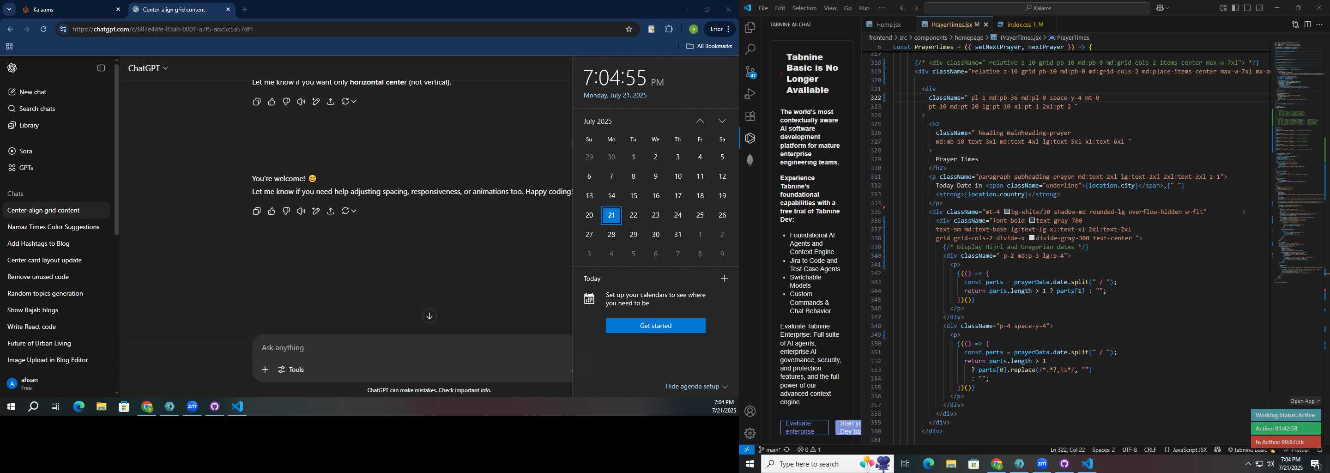Open the All Bookmarks folder
Screen dimensions: 1330x473
click(709, 47)
